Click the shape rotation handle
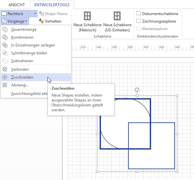 [137, 90]
